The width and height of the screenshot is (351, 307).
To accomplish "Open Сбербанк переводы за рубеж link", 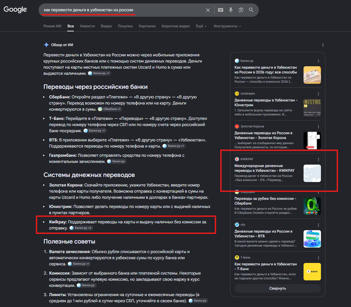I will (265, 201).
